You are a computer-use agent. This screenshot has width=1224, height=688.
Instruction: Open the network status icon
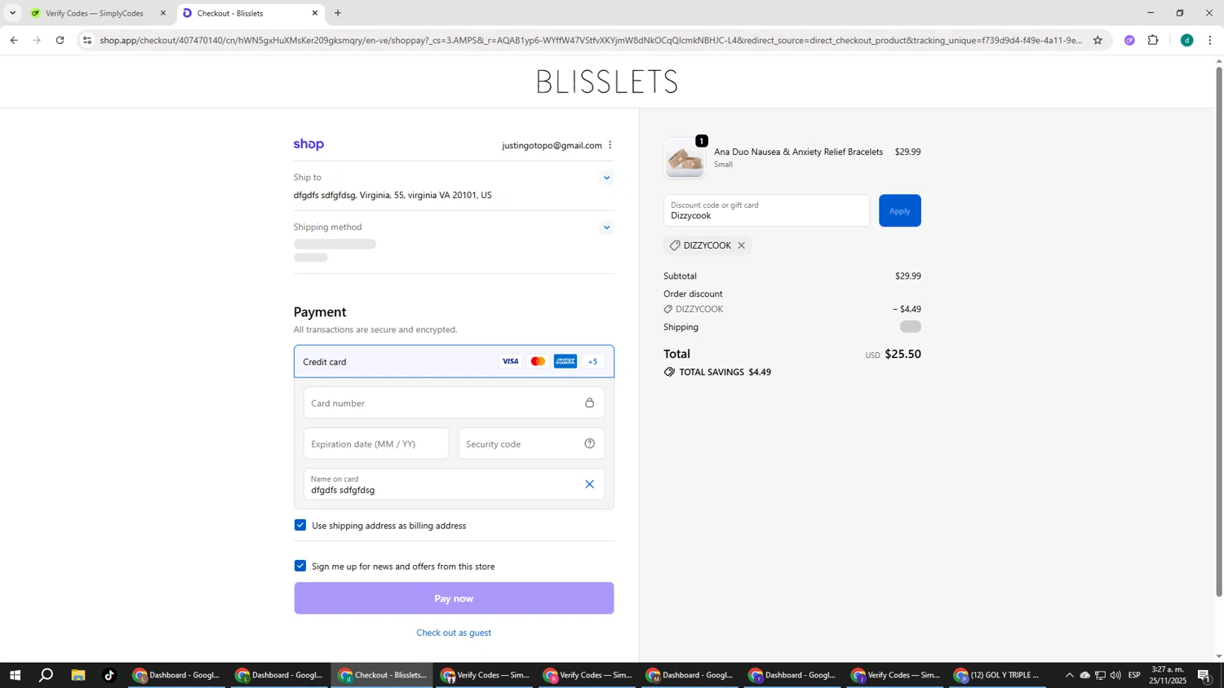pyautogui.click(x=1100, y=675)
